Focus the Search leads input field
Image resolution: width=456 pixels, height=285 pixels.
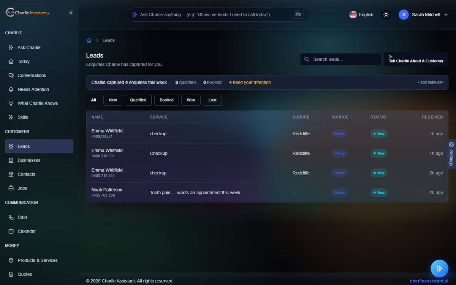pos(340,59)
